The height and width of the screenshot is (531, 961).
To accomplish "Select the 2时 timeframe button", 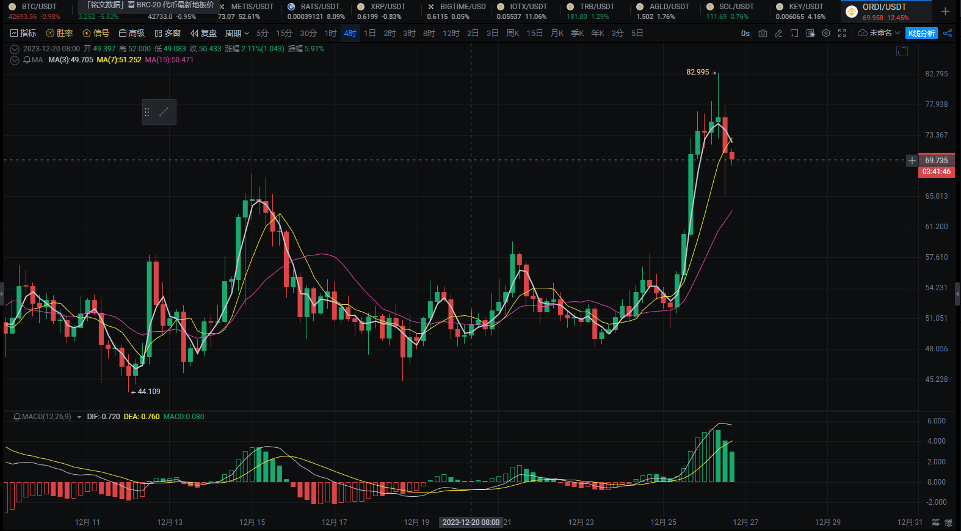I will click(390, 33).
